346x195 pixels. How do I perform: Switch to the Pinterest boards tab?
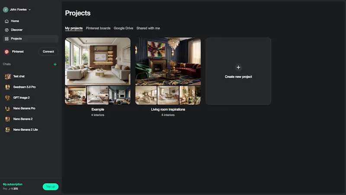(98, 28)
